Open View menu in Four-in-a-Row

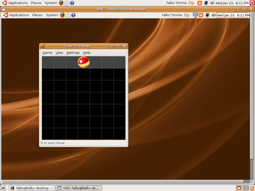[59, 53]
